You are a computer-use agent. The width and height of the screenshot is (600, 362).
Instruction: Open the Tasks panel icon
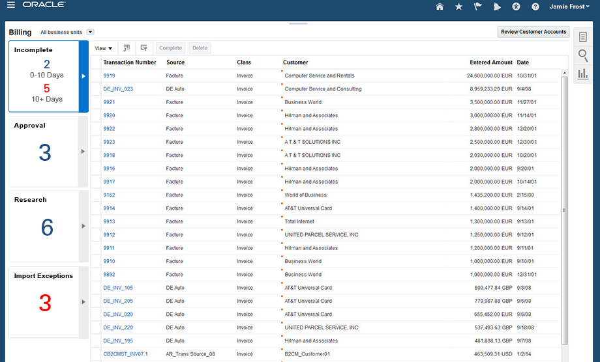(583, 37)
